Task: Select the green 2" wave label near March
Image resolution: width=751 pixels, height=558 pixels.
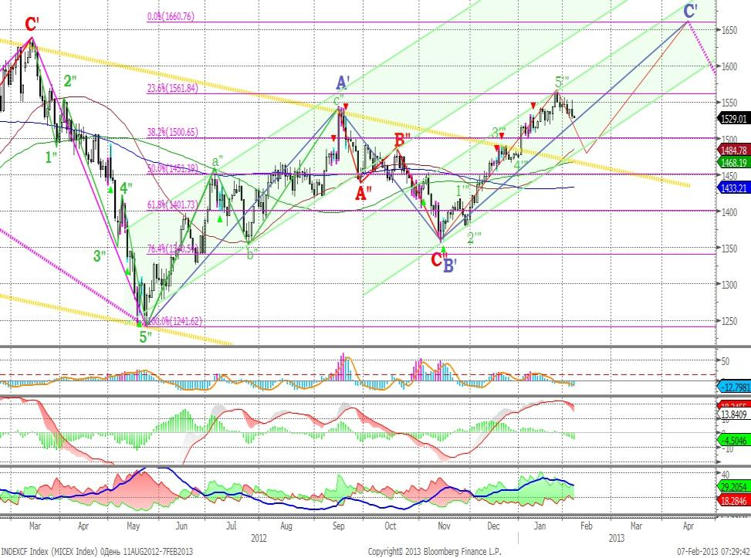Action: [x=69, y=81]
